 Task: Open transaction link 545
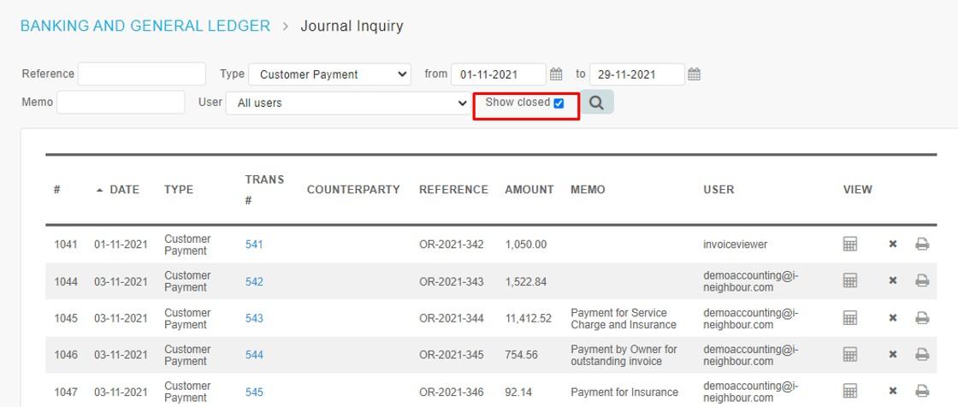(x=254, y=392)
